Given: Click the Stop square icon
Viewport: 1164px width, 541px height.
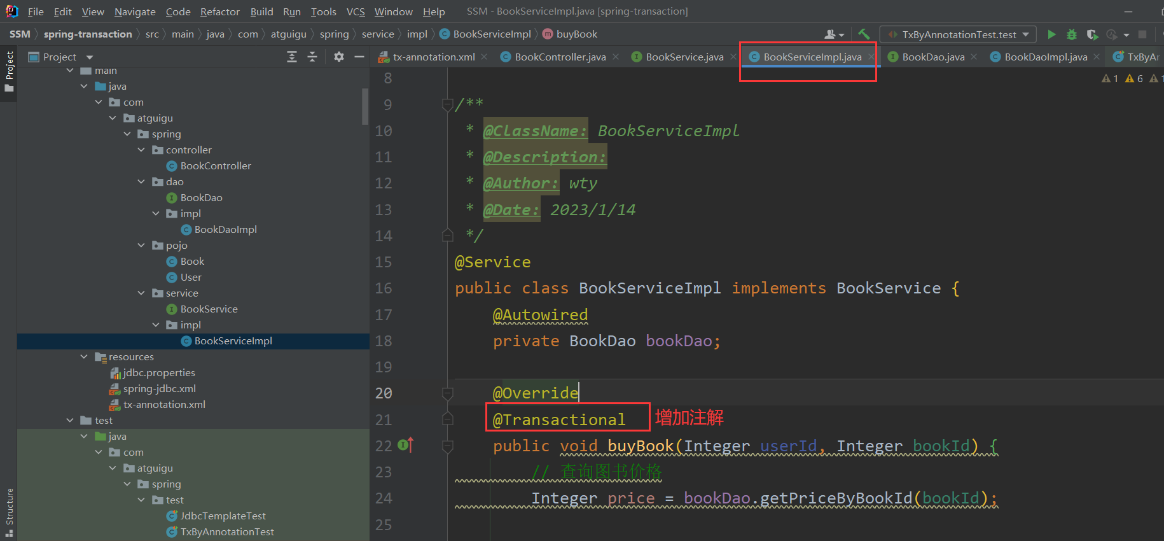Looking at the screenshot, I should 1142,34.
